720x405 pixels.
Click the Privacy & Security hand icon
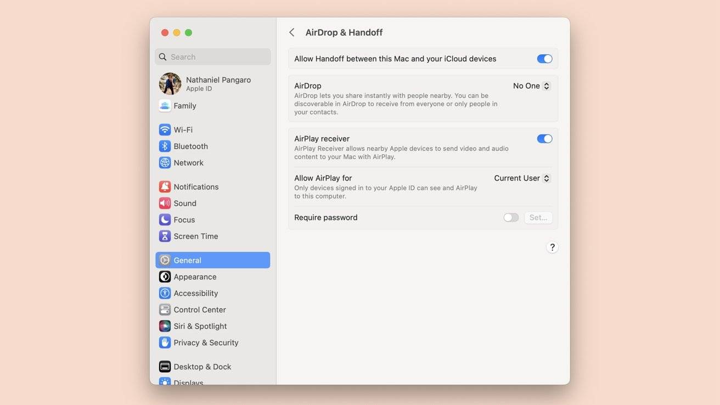pyautogui.click(x=165, y=342)
